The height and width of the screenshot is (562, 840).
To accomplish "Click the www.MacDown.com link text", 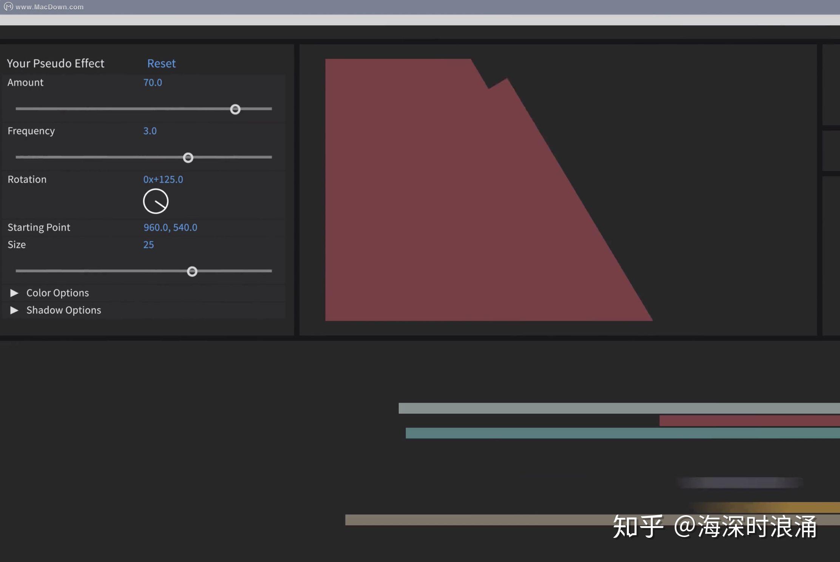I will point(49,6).
